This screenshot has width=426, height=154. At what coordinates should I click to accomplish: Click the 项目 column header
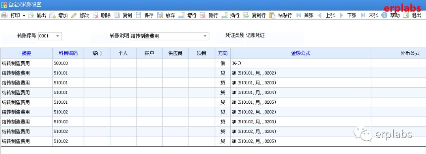click(x=202, y=53)
